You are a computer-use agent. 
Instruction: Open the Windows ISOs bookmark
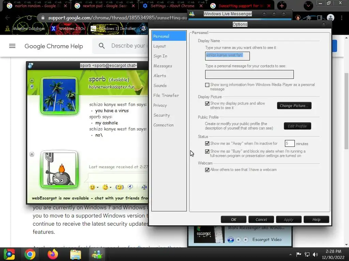coord(68,29)
